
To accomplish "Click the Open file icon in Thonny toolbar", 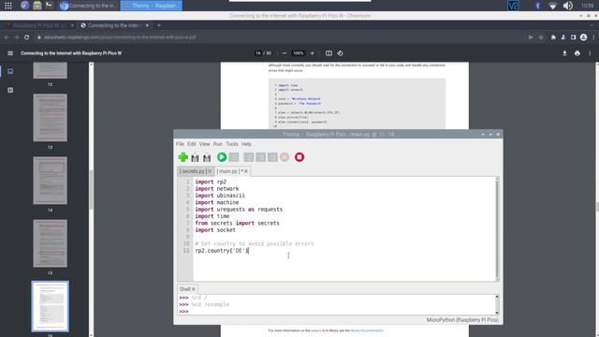I will click(x=195, y=157).
